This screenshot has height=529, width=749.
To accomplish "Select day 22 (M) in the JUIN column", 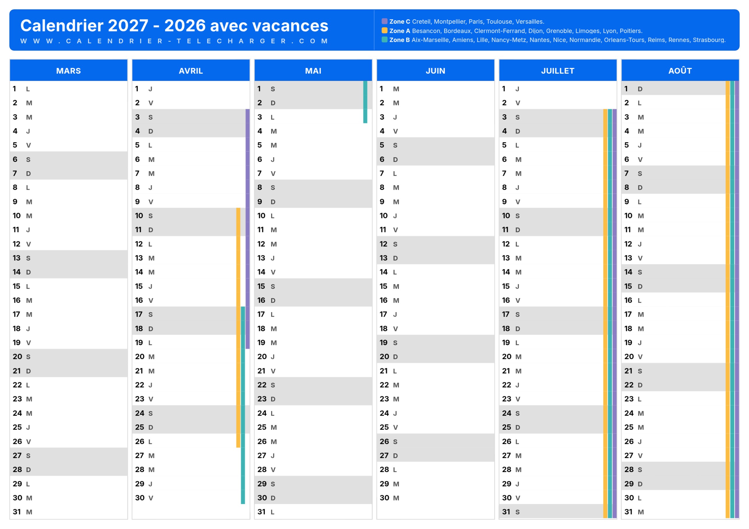I will coord(435,385).
